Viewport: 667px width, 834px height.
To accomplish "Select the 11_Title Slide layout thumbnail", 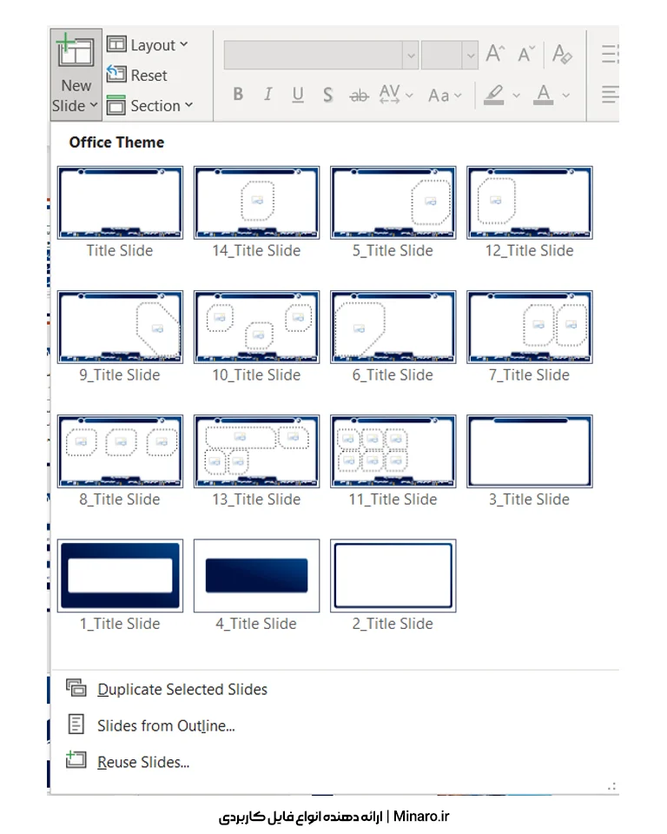I will (x=393, y=451).
